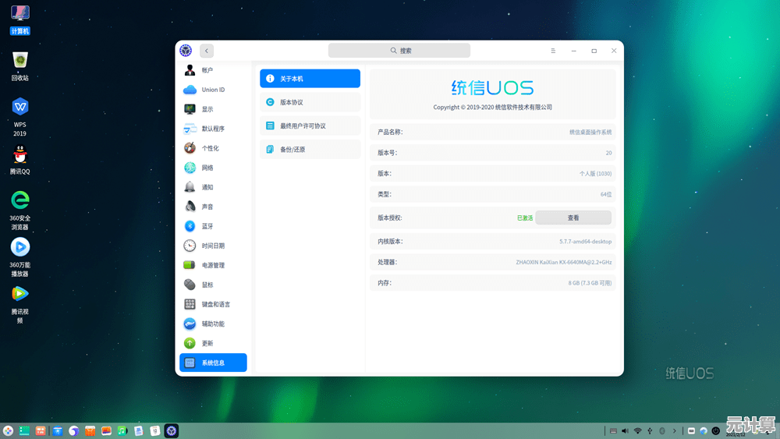Image resolution: width=780 pixels, height=439 pixels.
Task: Open the 通知 (Notification) settings
Action: pos(213,187)
